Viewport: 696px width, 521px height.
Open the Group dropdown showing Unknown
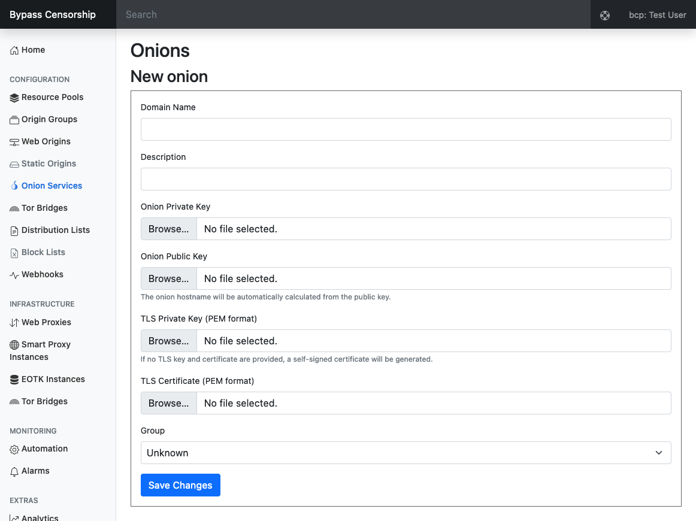pos(406,453)
